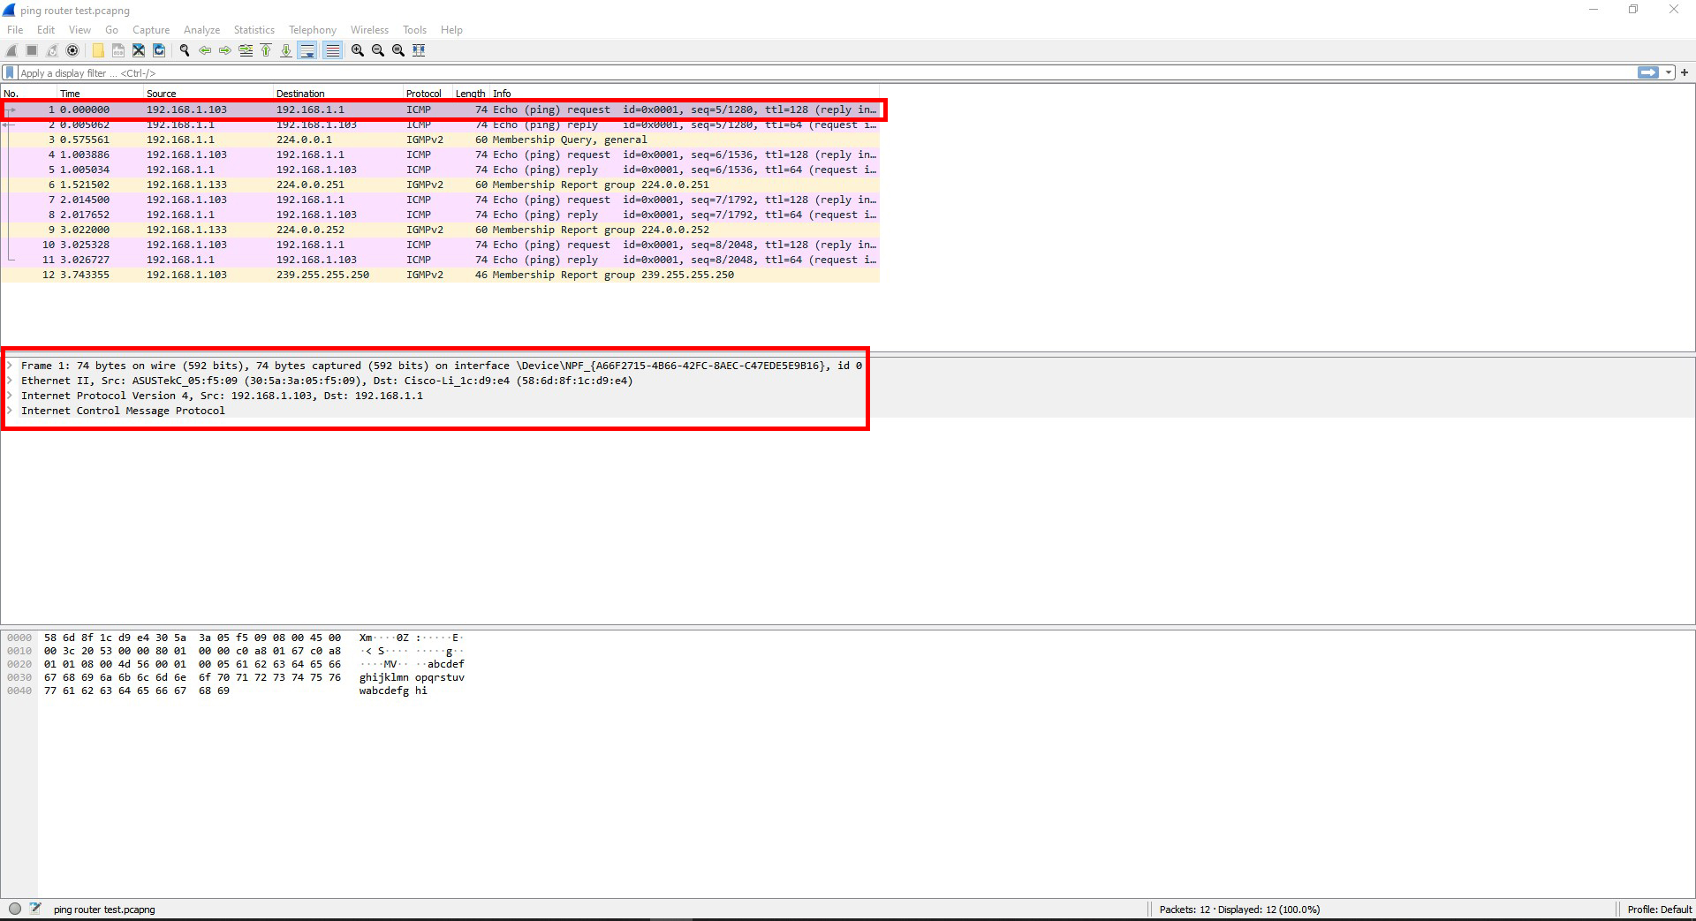Reload the capture file icon
The image size is (1696, 921).
pyautogui.click(x=159, y=50)
